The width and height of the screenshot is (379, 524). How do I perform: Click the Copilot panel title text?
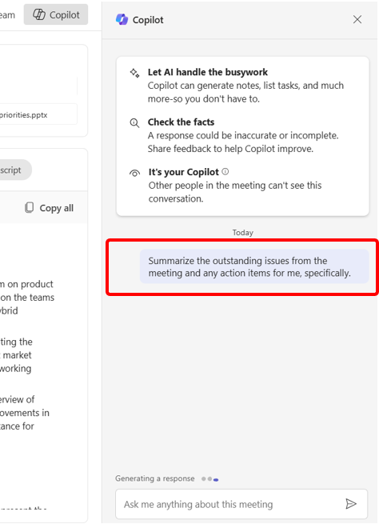[148, 20]
